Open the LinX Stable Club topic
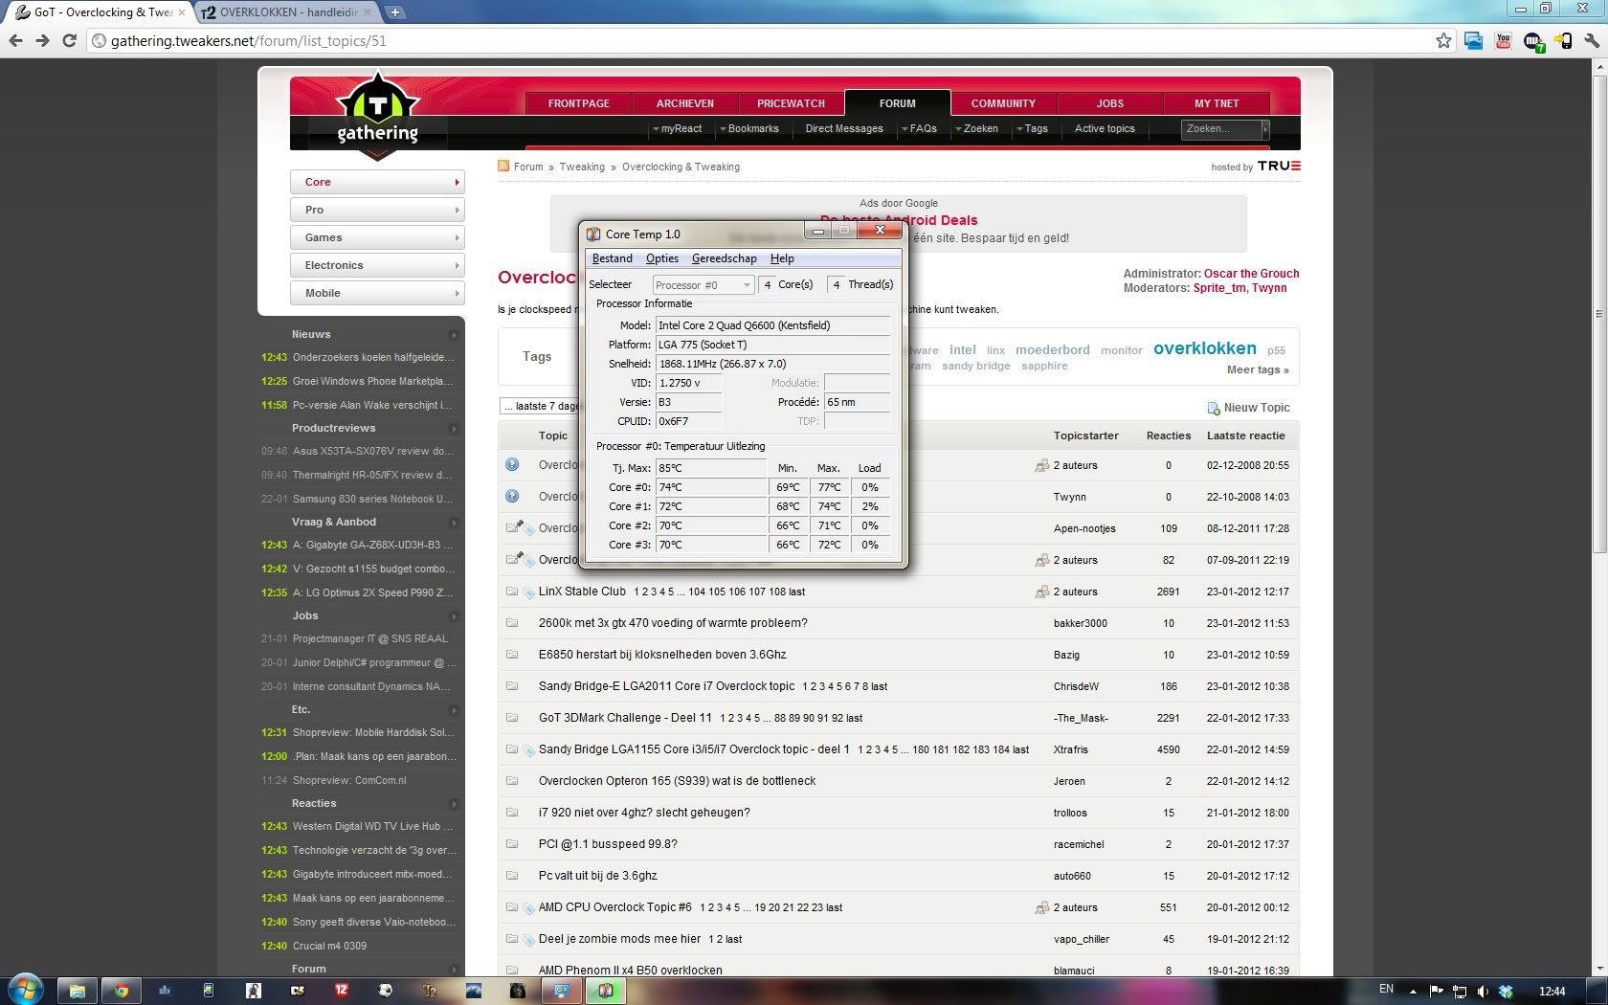 [x=582, y=592]
